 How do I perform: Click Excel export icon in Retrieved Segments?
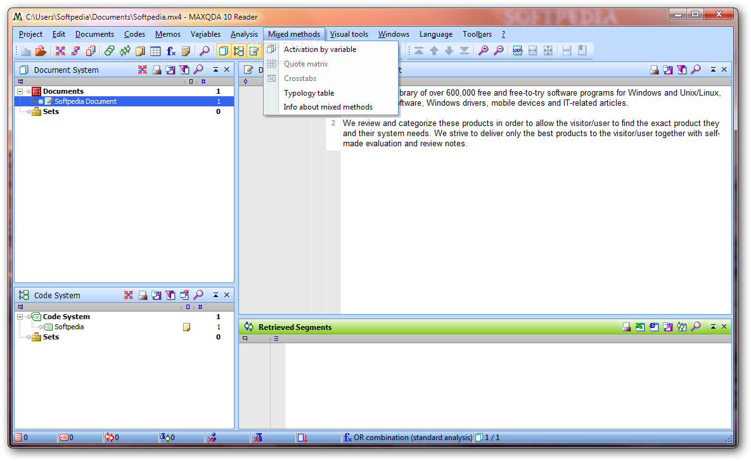point(640,327)
